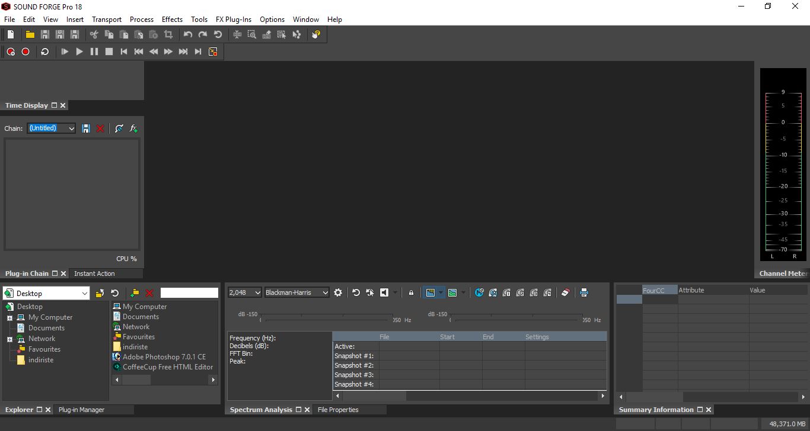Start recording with red Record button
This screenshot has height=431, width=810.
pyautogui.click(x=25, y=52)
